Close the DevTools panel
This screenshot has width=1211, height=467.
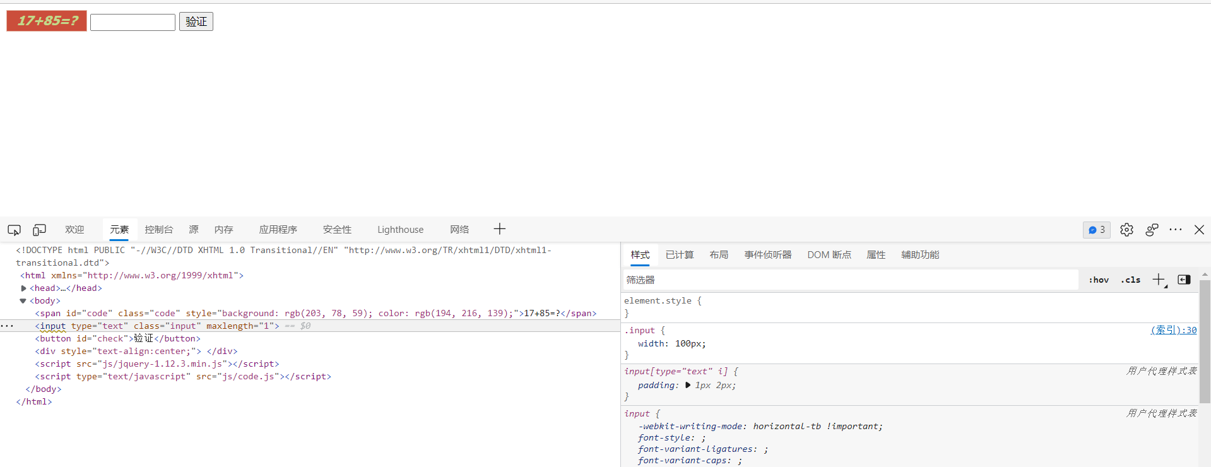pos(1199,230)
